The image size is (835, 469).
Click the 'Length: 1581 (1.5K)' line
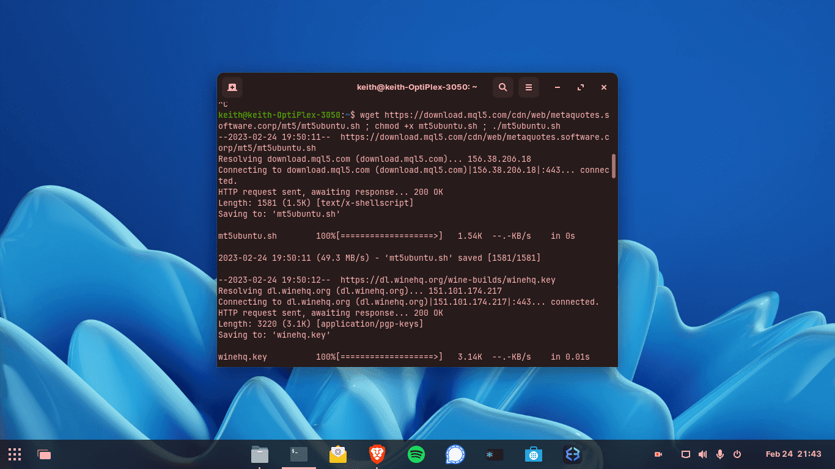[x=316, y=203]
